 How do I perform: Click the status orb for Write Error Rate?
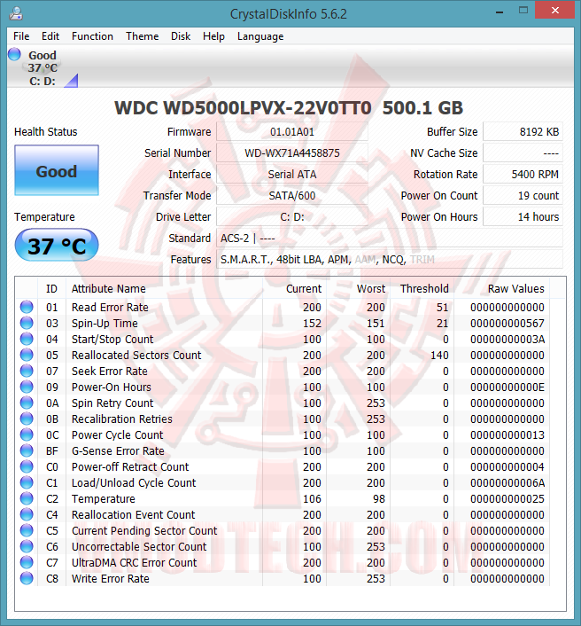[x=27, y=578]
